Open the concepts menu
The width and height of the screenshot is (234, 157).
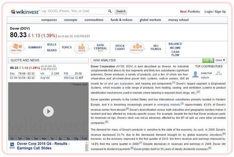(x=71, y=20)
